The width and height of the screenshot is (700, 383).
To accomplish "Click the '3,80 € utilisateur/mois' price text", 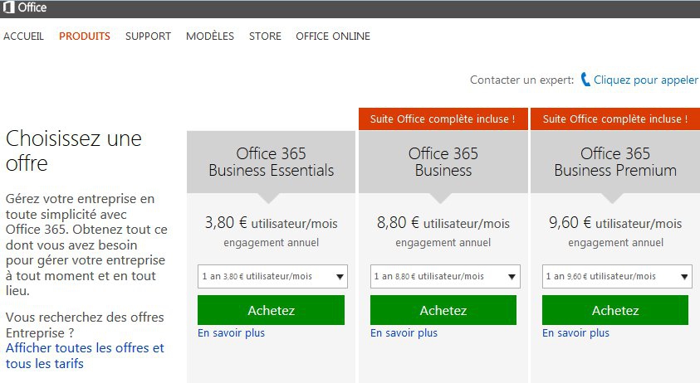I will pyautogui.click(x=272, y=222).
